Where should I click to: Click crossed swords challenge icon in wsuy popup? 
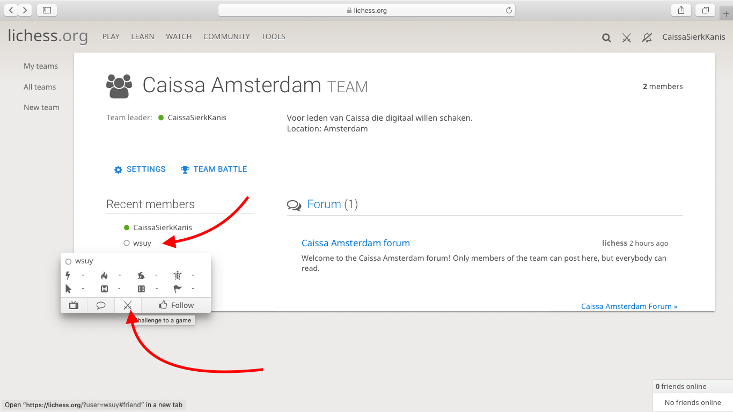(x=128, y=305)
